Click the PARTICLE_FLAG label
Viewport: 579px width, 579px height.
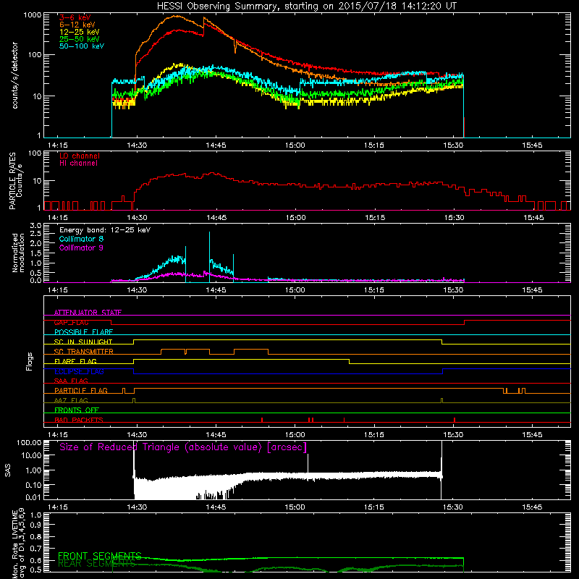(81, 391)
